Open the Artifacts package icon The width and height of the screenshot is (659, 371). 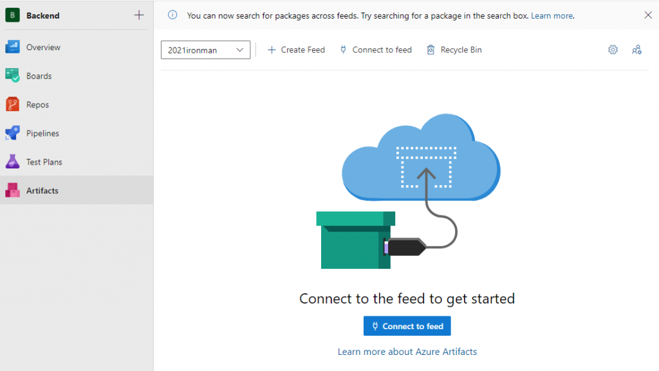12,190
